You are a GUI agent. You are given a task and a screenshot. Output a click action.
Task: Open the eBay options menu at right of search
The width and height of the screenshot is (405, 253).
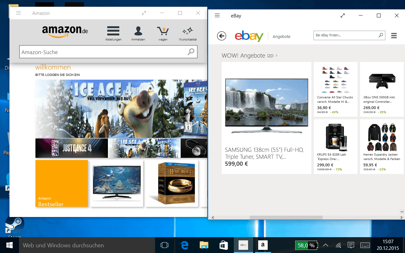[394, 36]
